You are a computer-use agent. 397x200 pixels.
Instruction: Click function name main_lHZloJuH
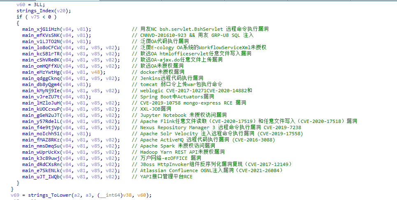pyautogui.click(x=41, y=103)
